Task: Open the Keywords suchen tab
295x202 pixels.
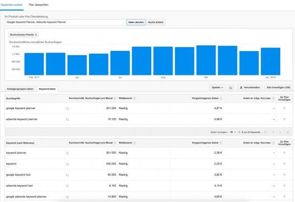Action: coord(11,5)
